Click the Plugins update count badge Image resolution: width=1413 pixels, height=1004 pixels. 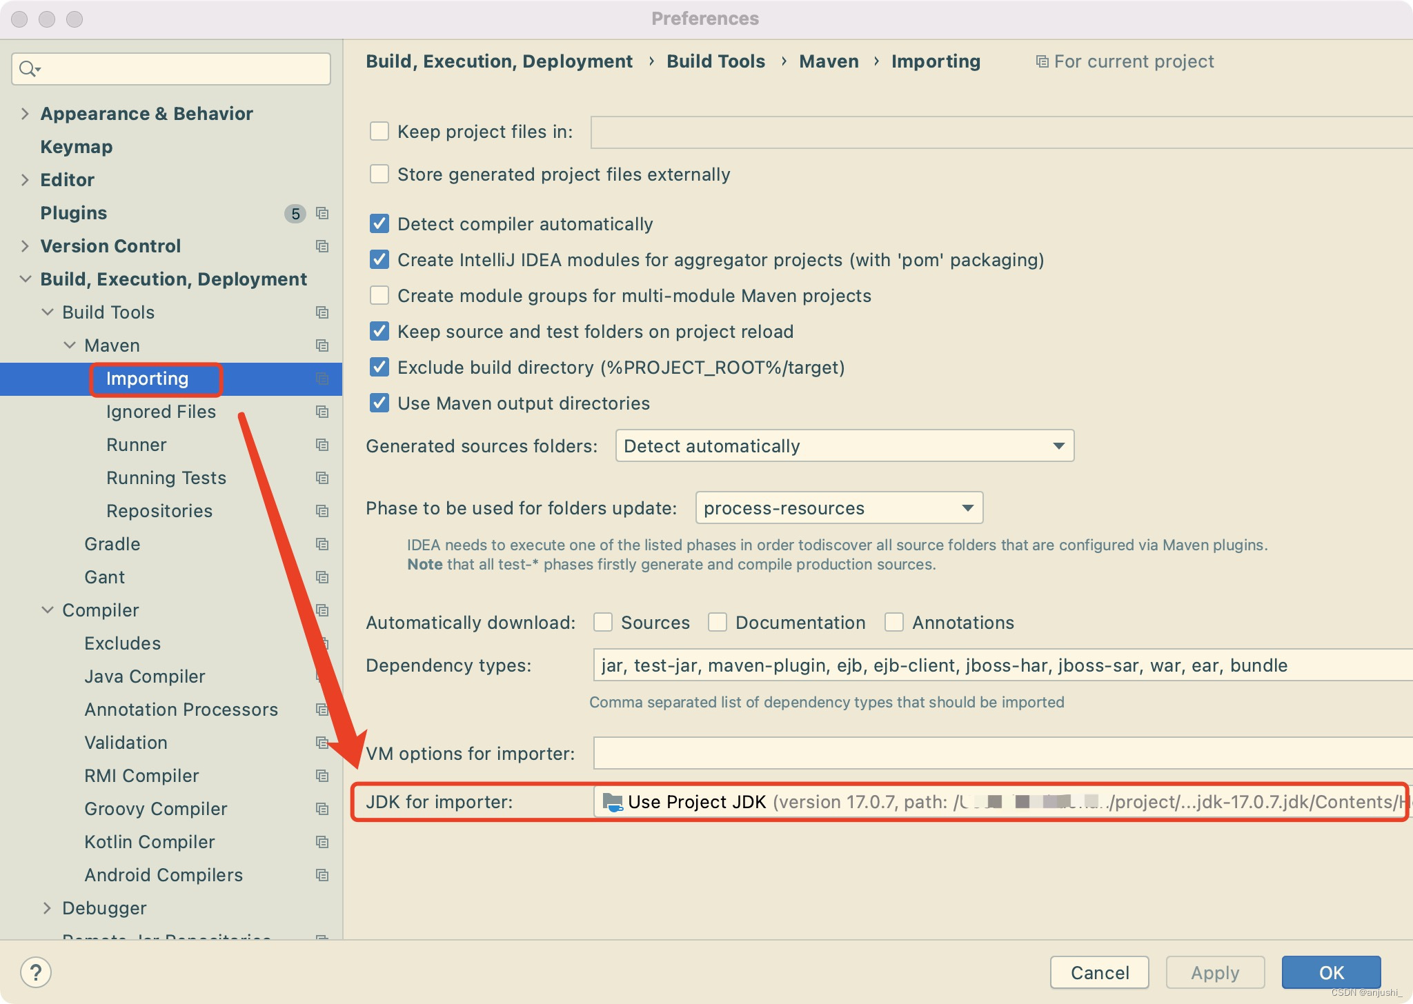[x=295, y=214]
